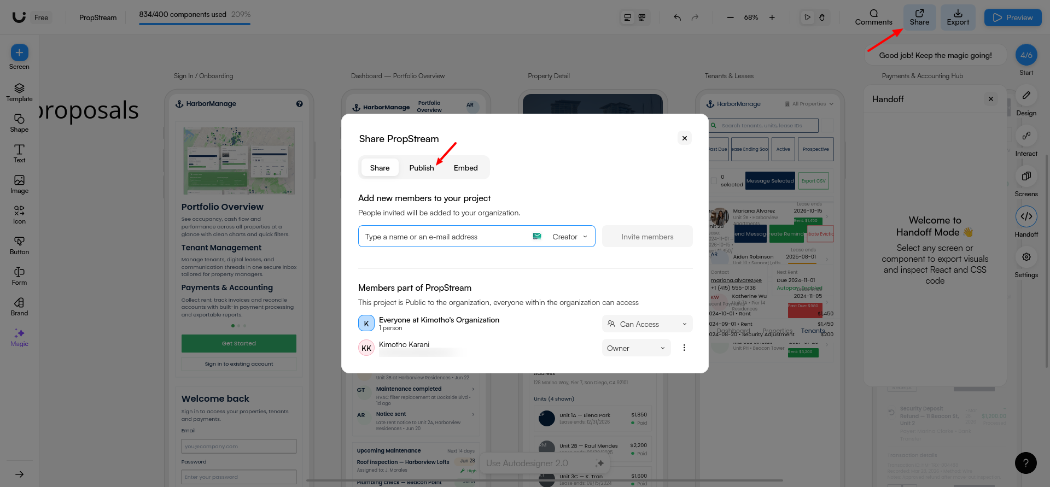Open the Screens panel
The height and width of the screenshot is (487, 1050).
click(x=1026, y=176)
